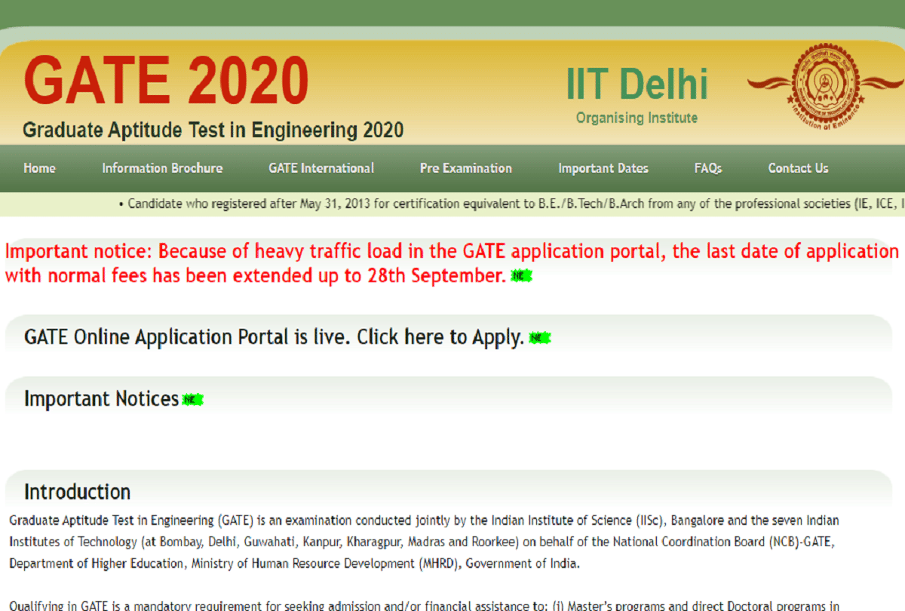Click the NEW blinking icon beside Important Notices

[192, 398]
